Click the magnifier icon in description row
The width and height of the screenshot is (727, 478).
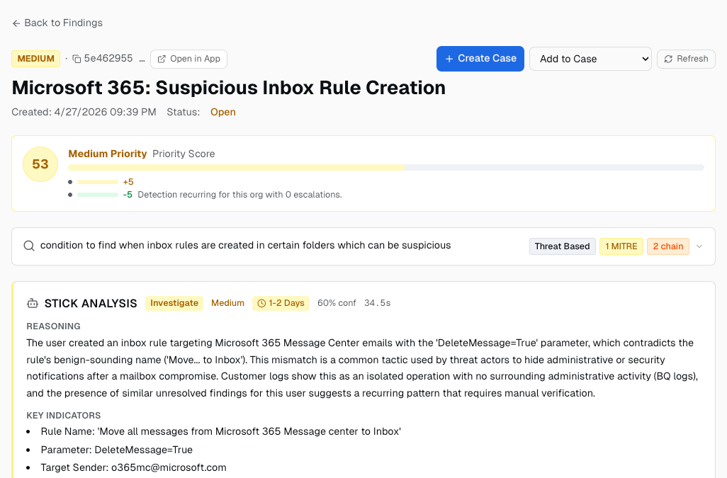click(29, 246)
